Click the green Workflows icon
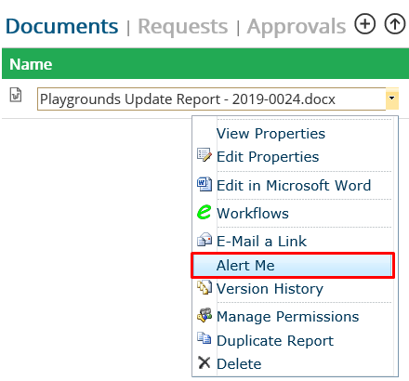Screen dimensions: 409x381 pos(204,212)
